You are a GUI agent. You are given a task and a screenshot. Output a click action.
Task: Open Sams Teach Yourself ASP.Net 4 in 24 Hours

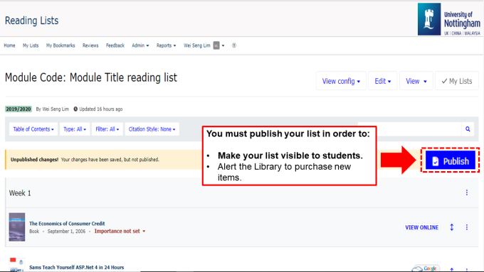point(77,267)
